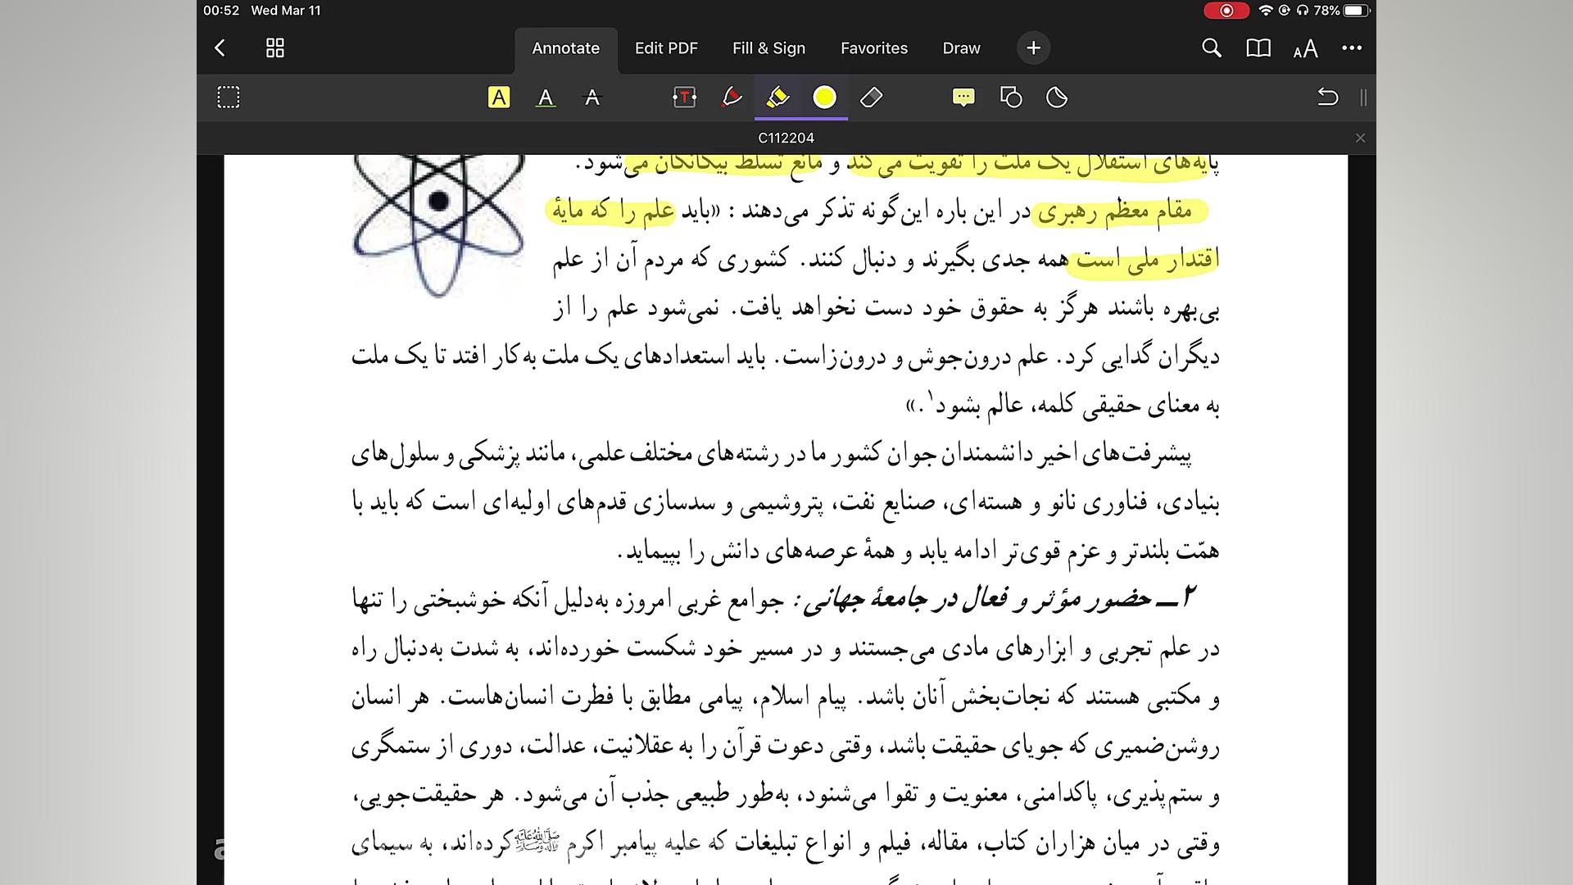Open the Favorites menu

[873, 48]
